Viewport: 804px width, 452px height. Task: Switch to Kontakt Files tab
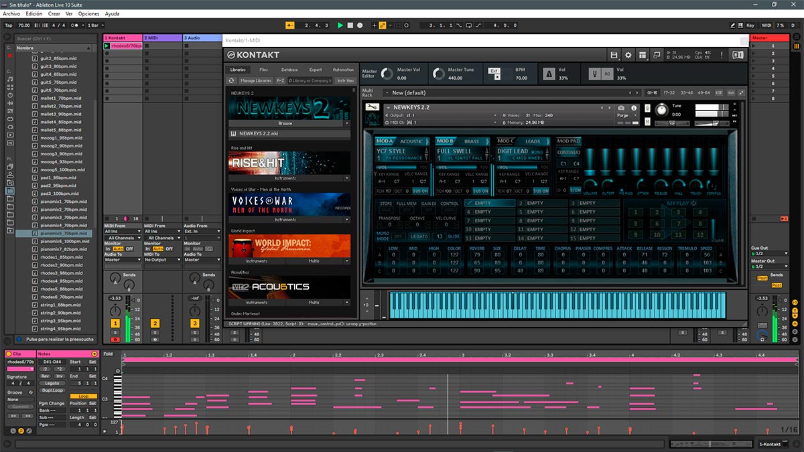[x=264, y=70]
